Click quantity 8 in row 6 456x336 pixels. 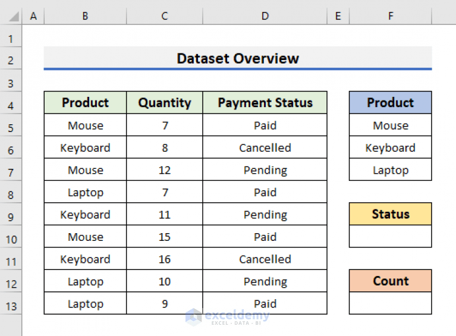pyautogui.click(x=165, y=147)
